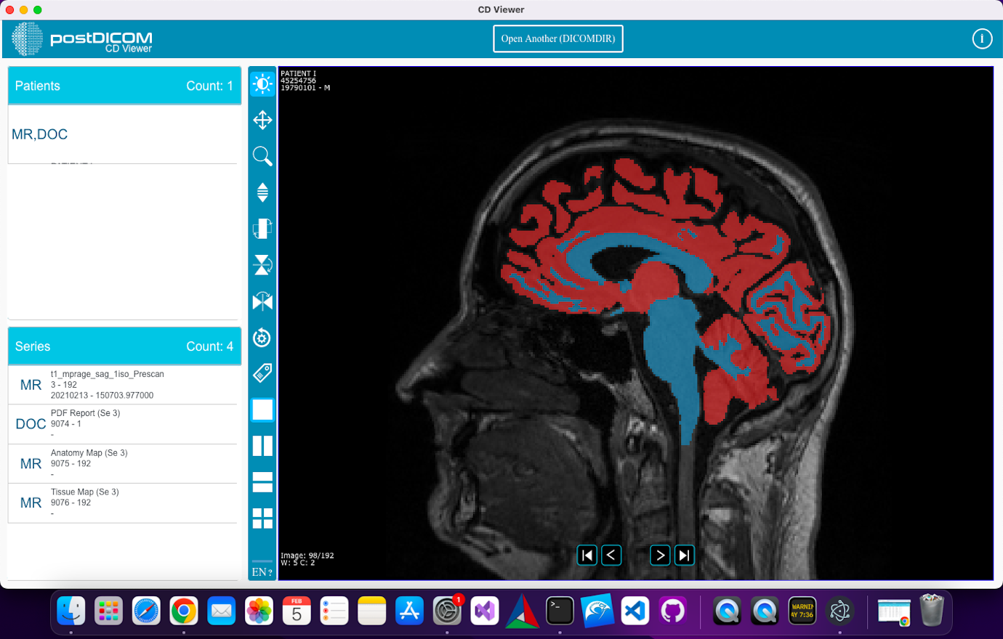Rotate the image using rotate tool
The image size is (1003, 639).
(x=262, y=228)
